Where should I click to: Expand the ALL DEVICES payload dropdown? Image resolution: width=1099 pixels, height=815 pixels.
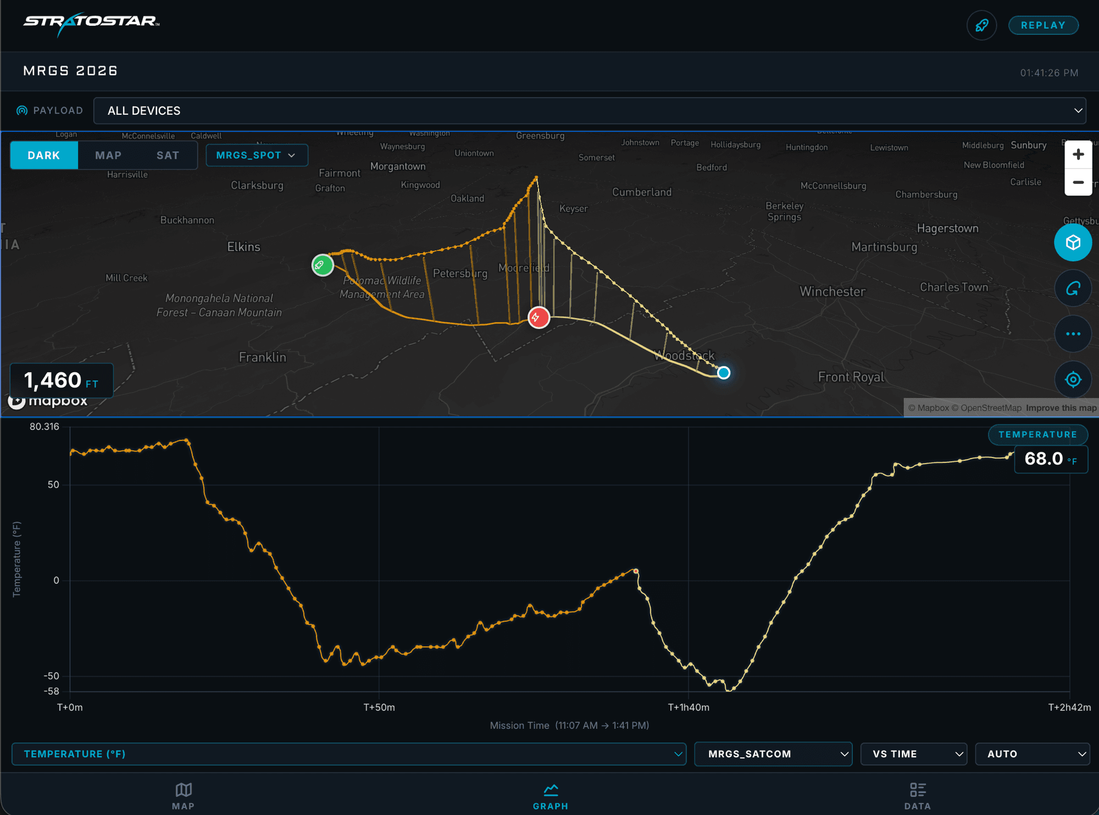(x=590, y=111)
